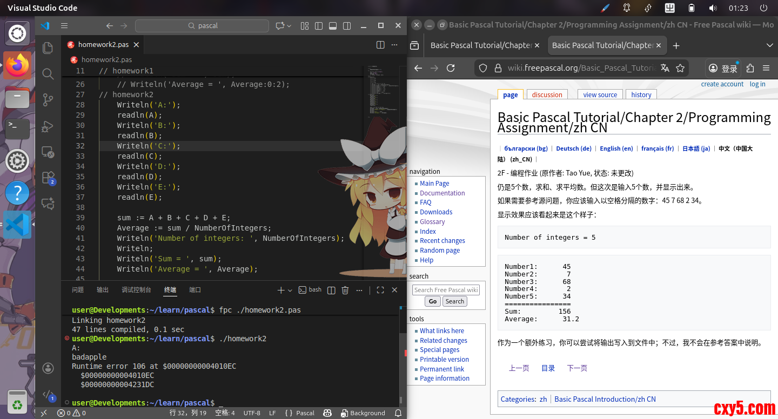Open the wiki discussion tab
The height and width of the screenshot is (419, 778).
(547, 94)
